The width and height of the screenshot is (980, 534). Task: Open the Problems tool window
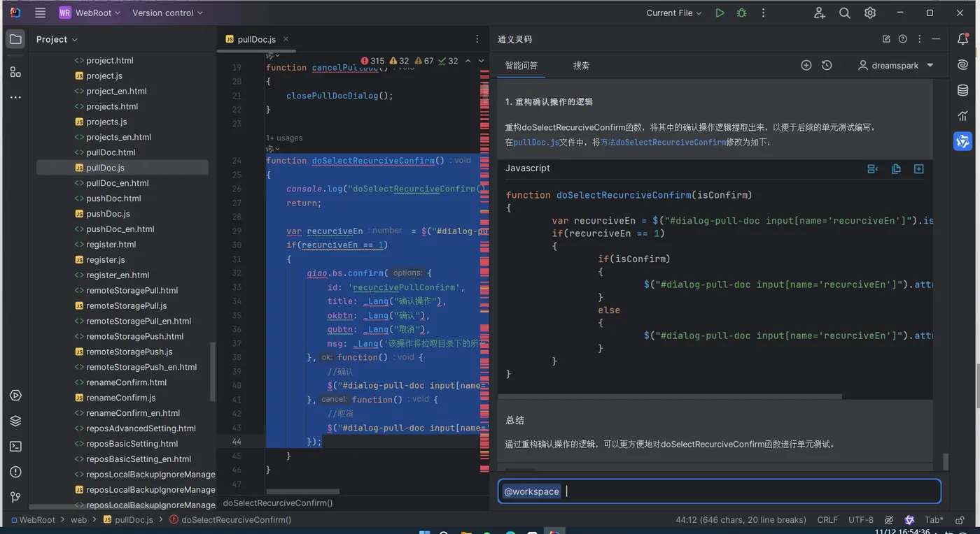(x=15, y=472)
